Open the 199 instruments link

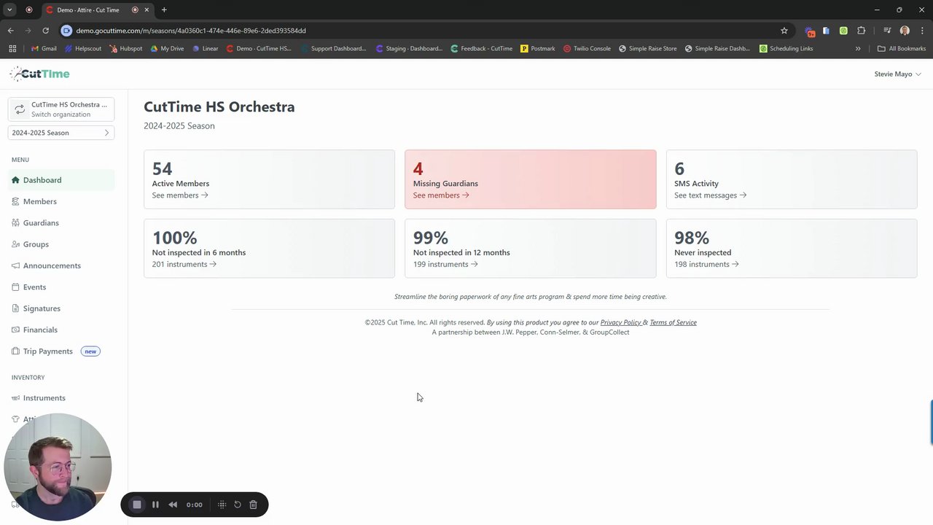(445, 264)
